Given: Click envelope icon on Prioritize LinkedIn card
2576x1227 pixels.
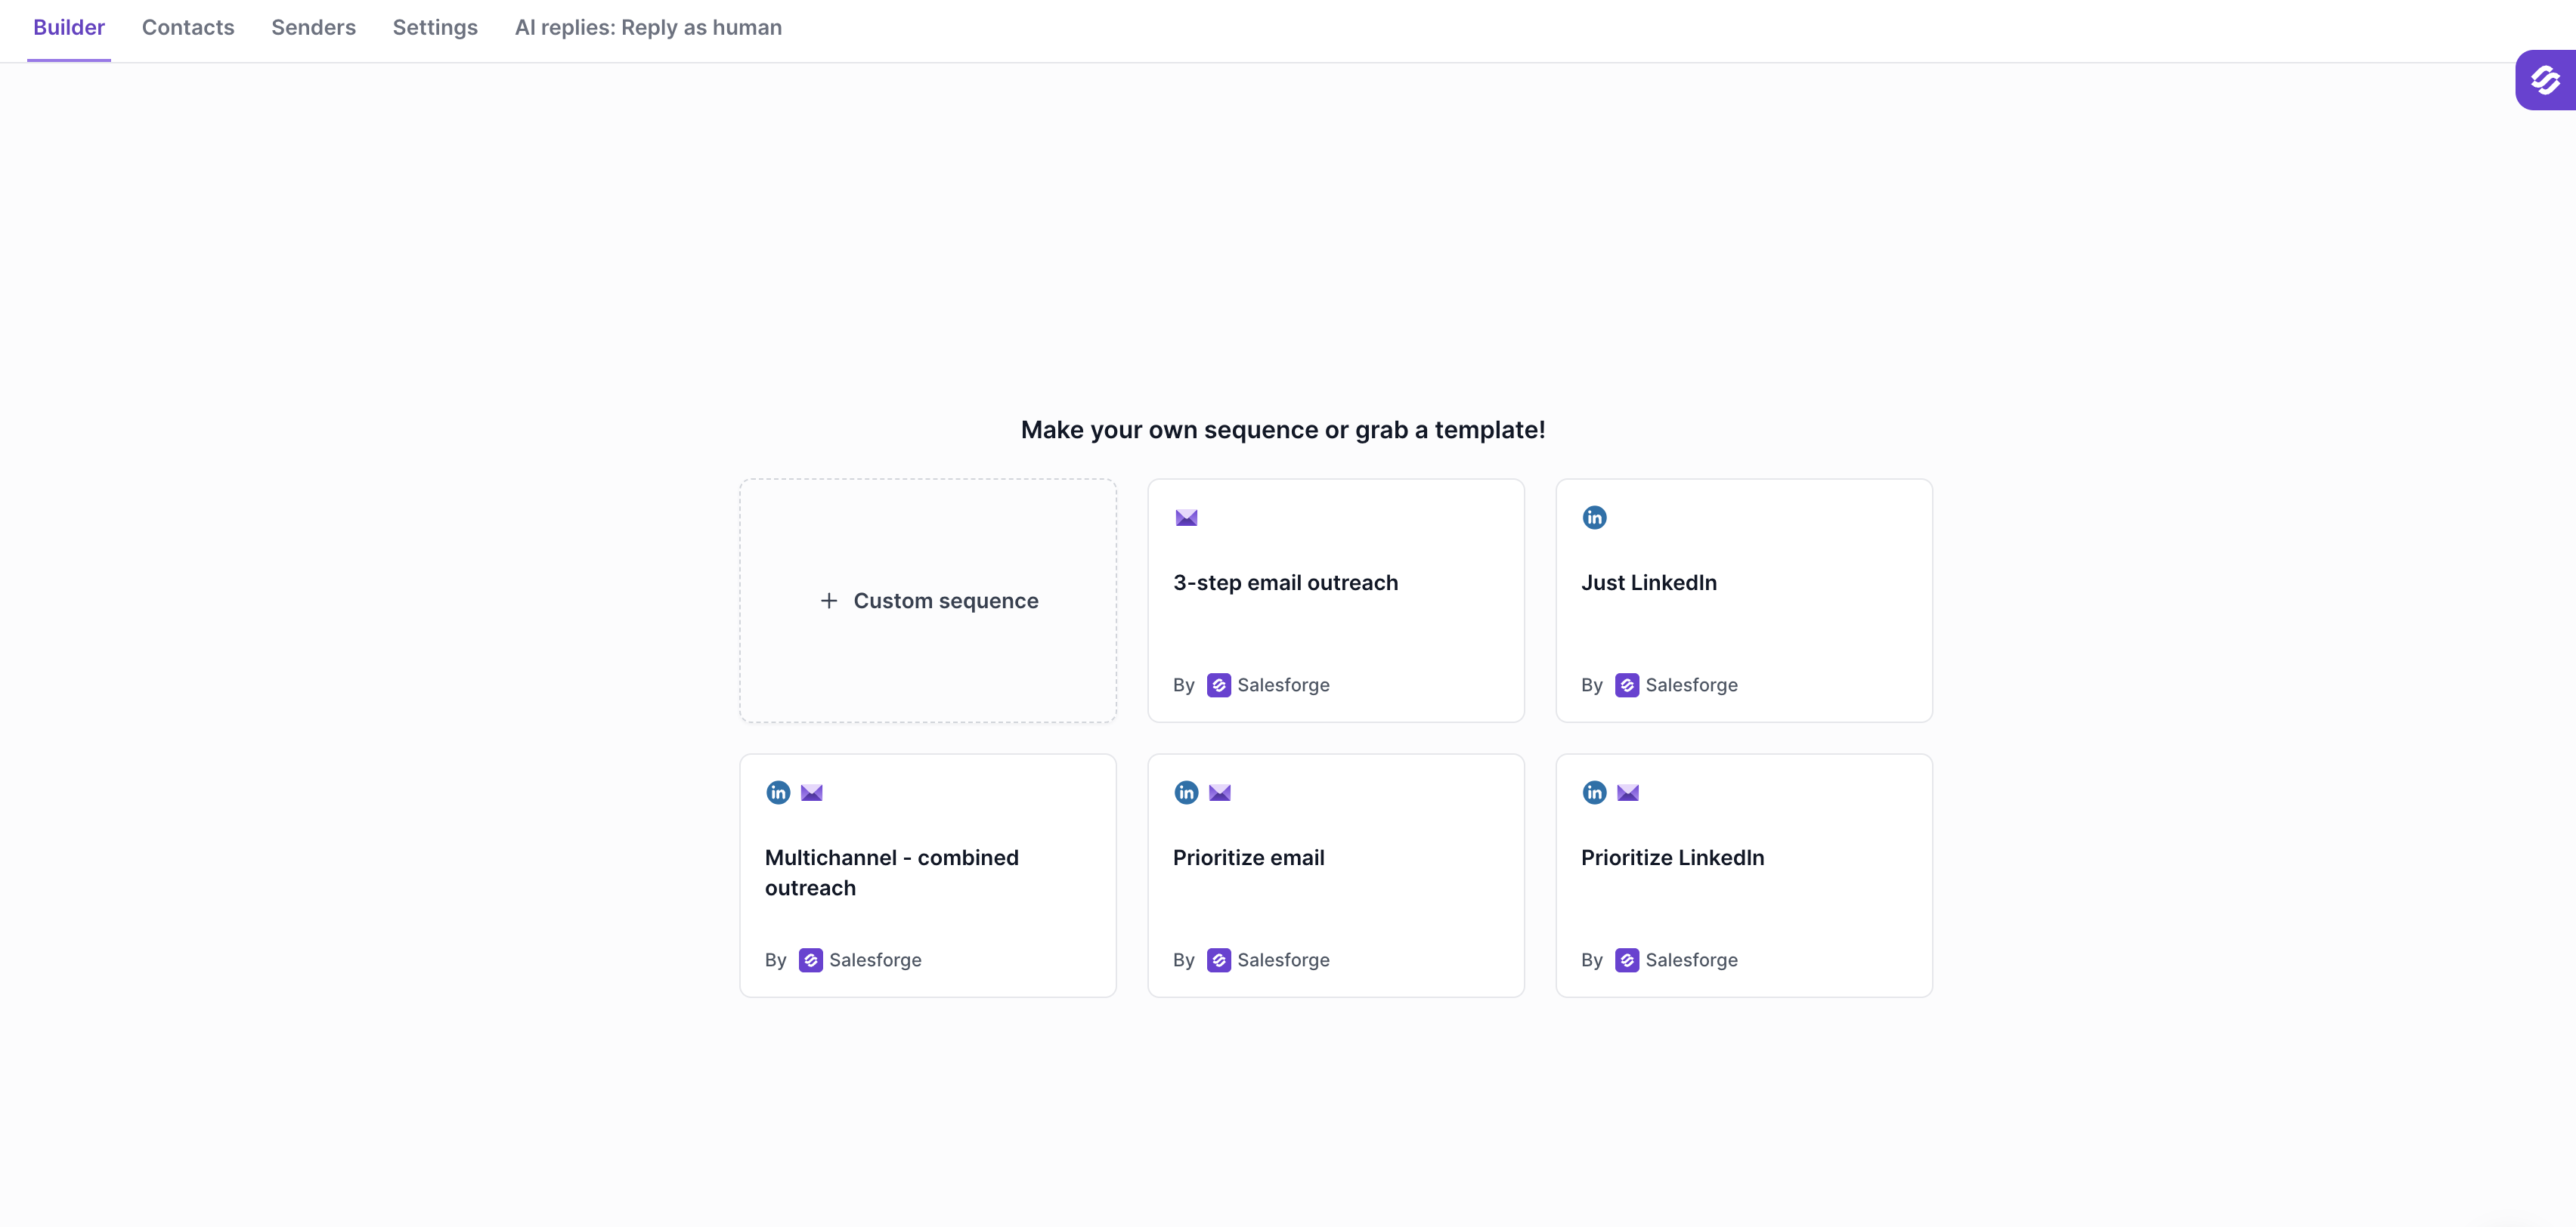Looking at the screenshot, I should (x=1627, y=793).
